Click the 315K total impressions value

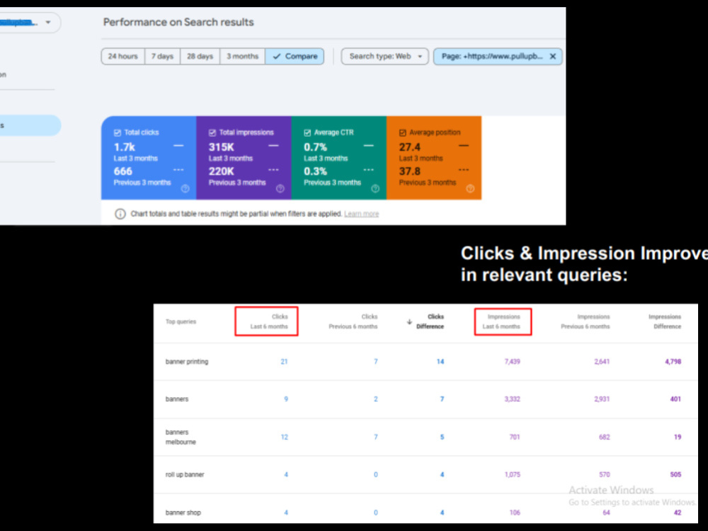[x=221, y=147]
